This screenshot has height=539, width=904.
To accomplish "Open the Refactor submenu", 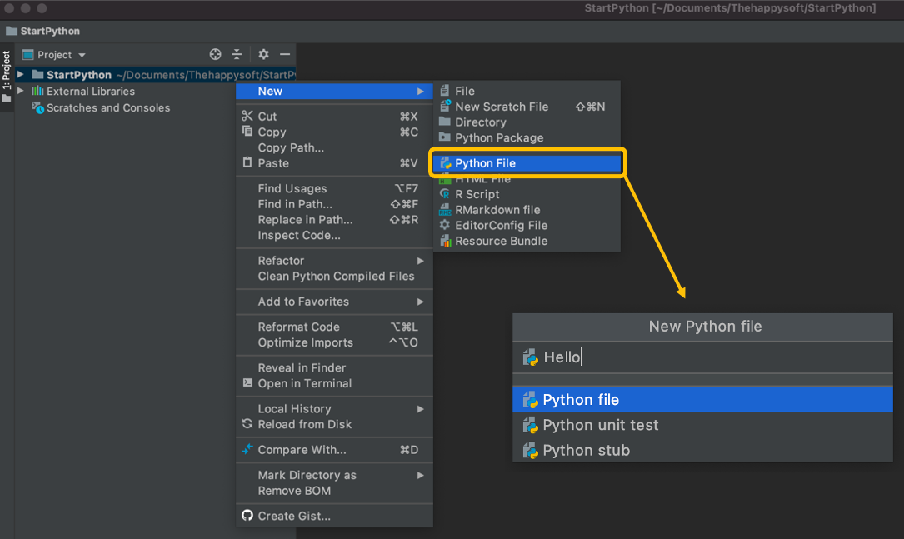I will tap(334, 261).
